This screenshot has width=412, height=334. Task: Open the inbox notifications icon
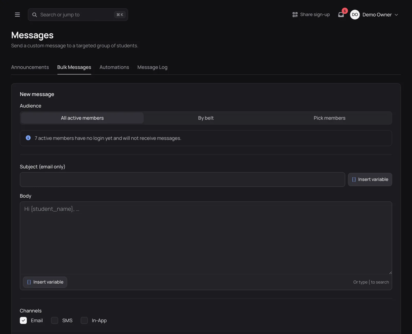[x=341, y=15]
